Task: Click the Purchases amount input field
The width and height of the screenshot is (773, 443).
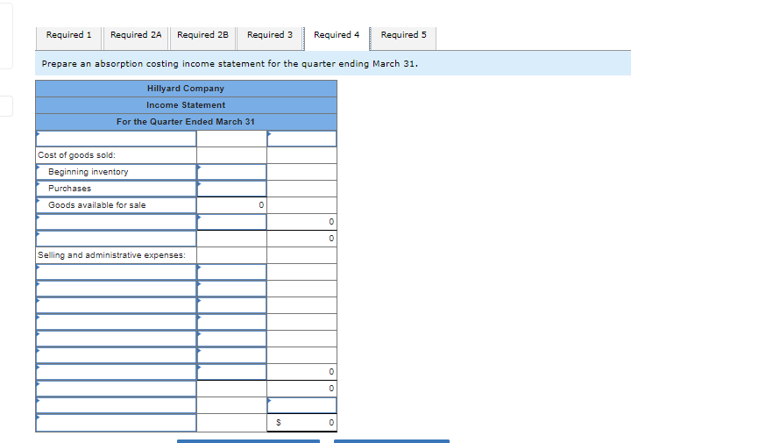Action: pyautogui.click(x=231, y=189)
